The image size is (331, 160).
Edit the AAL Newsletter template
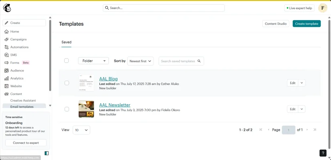[x=293, y=109]
